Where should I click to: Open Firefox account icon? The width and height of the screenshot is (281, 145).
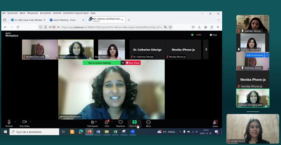(x=205, y=27)
